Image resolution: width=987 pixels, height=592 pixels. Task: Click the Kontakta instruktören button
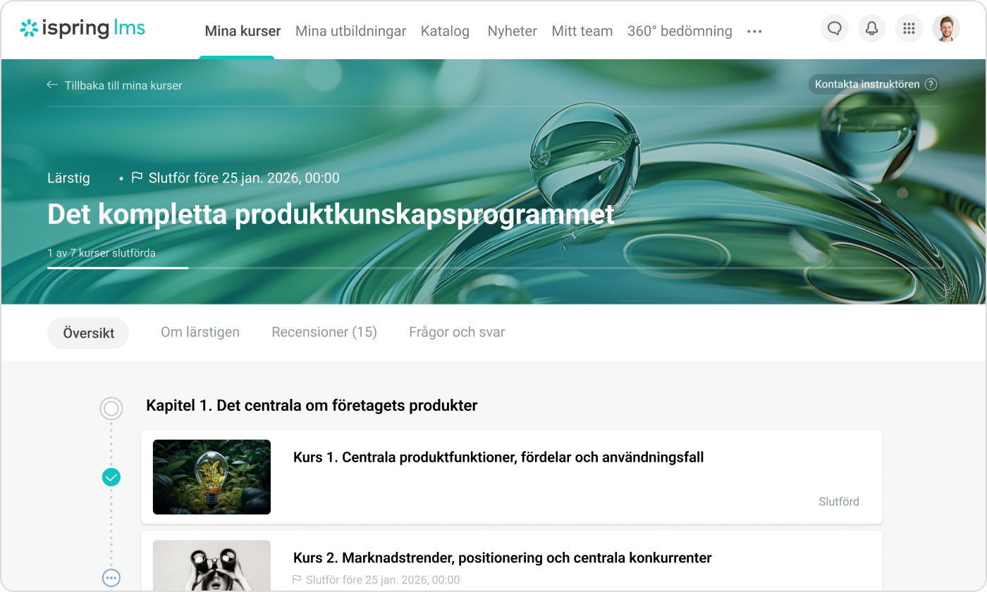coord(874,85)
